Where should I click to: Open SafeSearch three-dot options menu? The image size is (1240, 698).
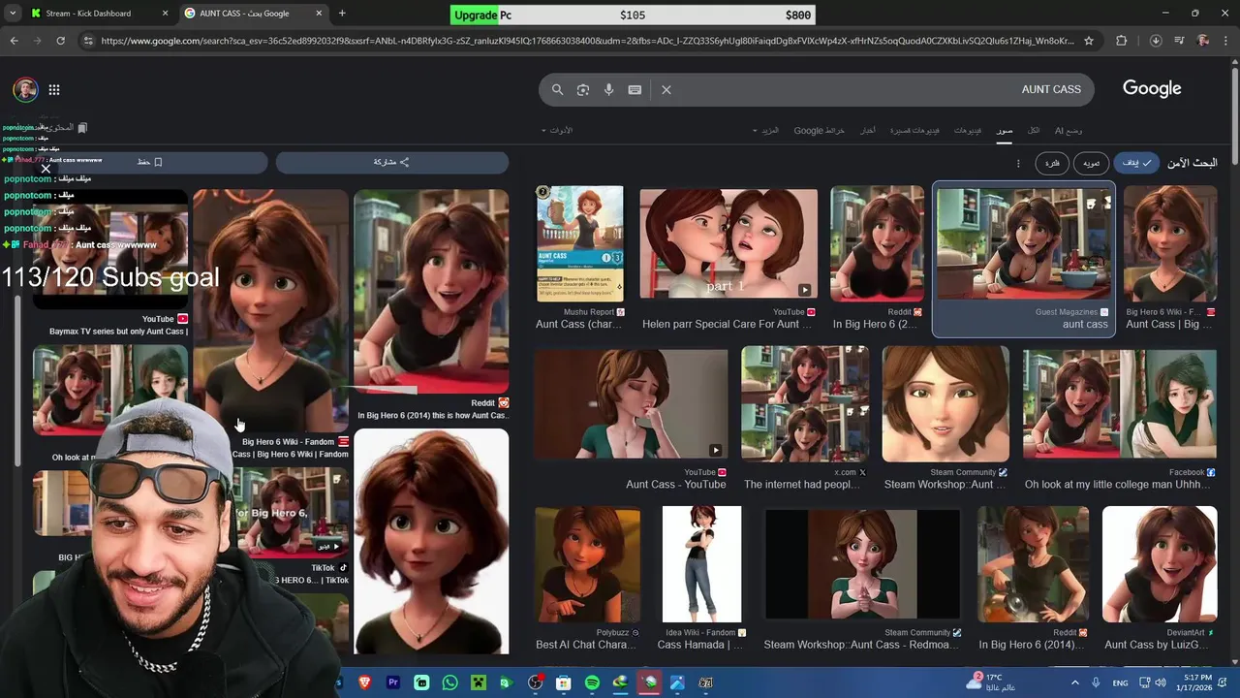(1018, 163)
